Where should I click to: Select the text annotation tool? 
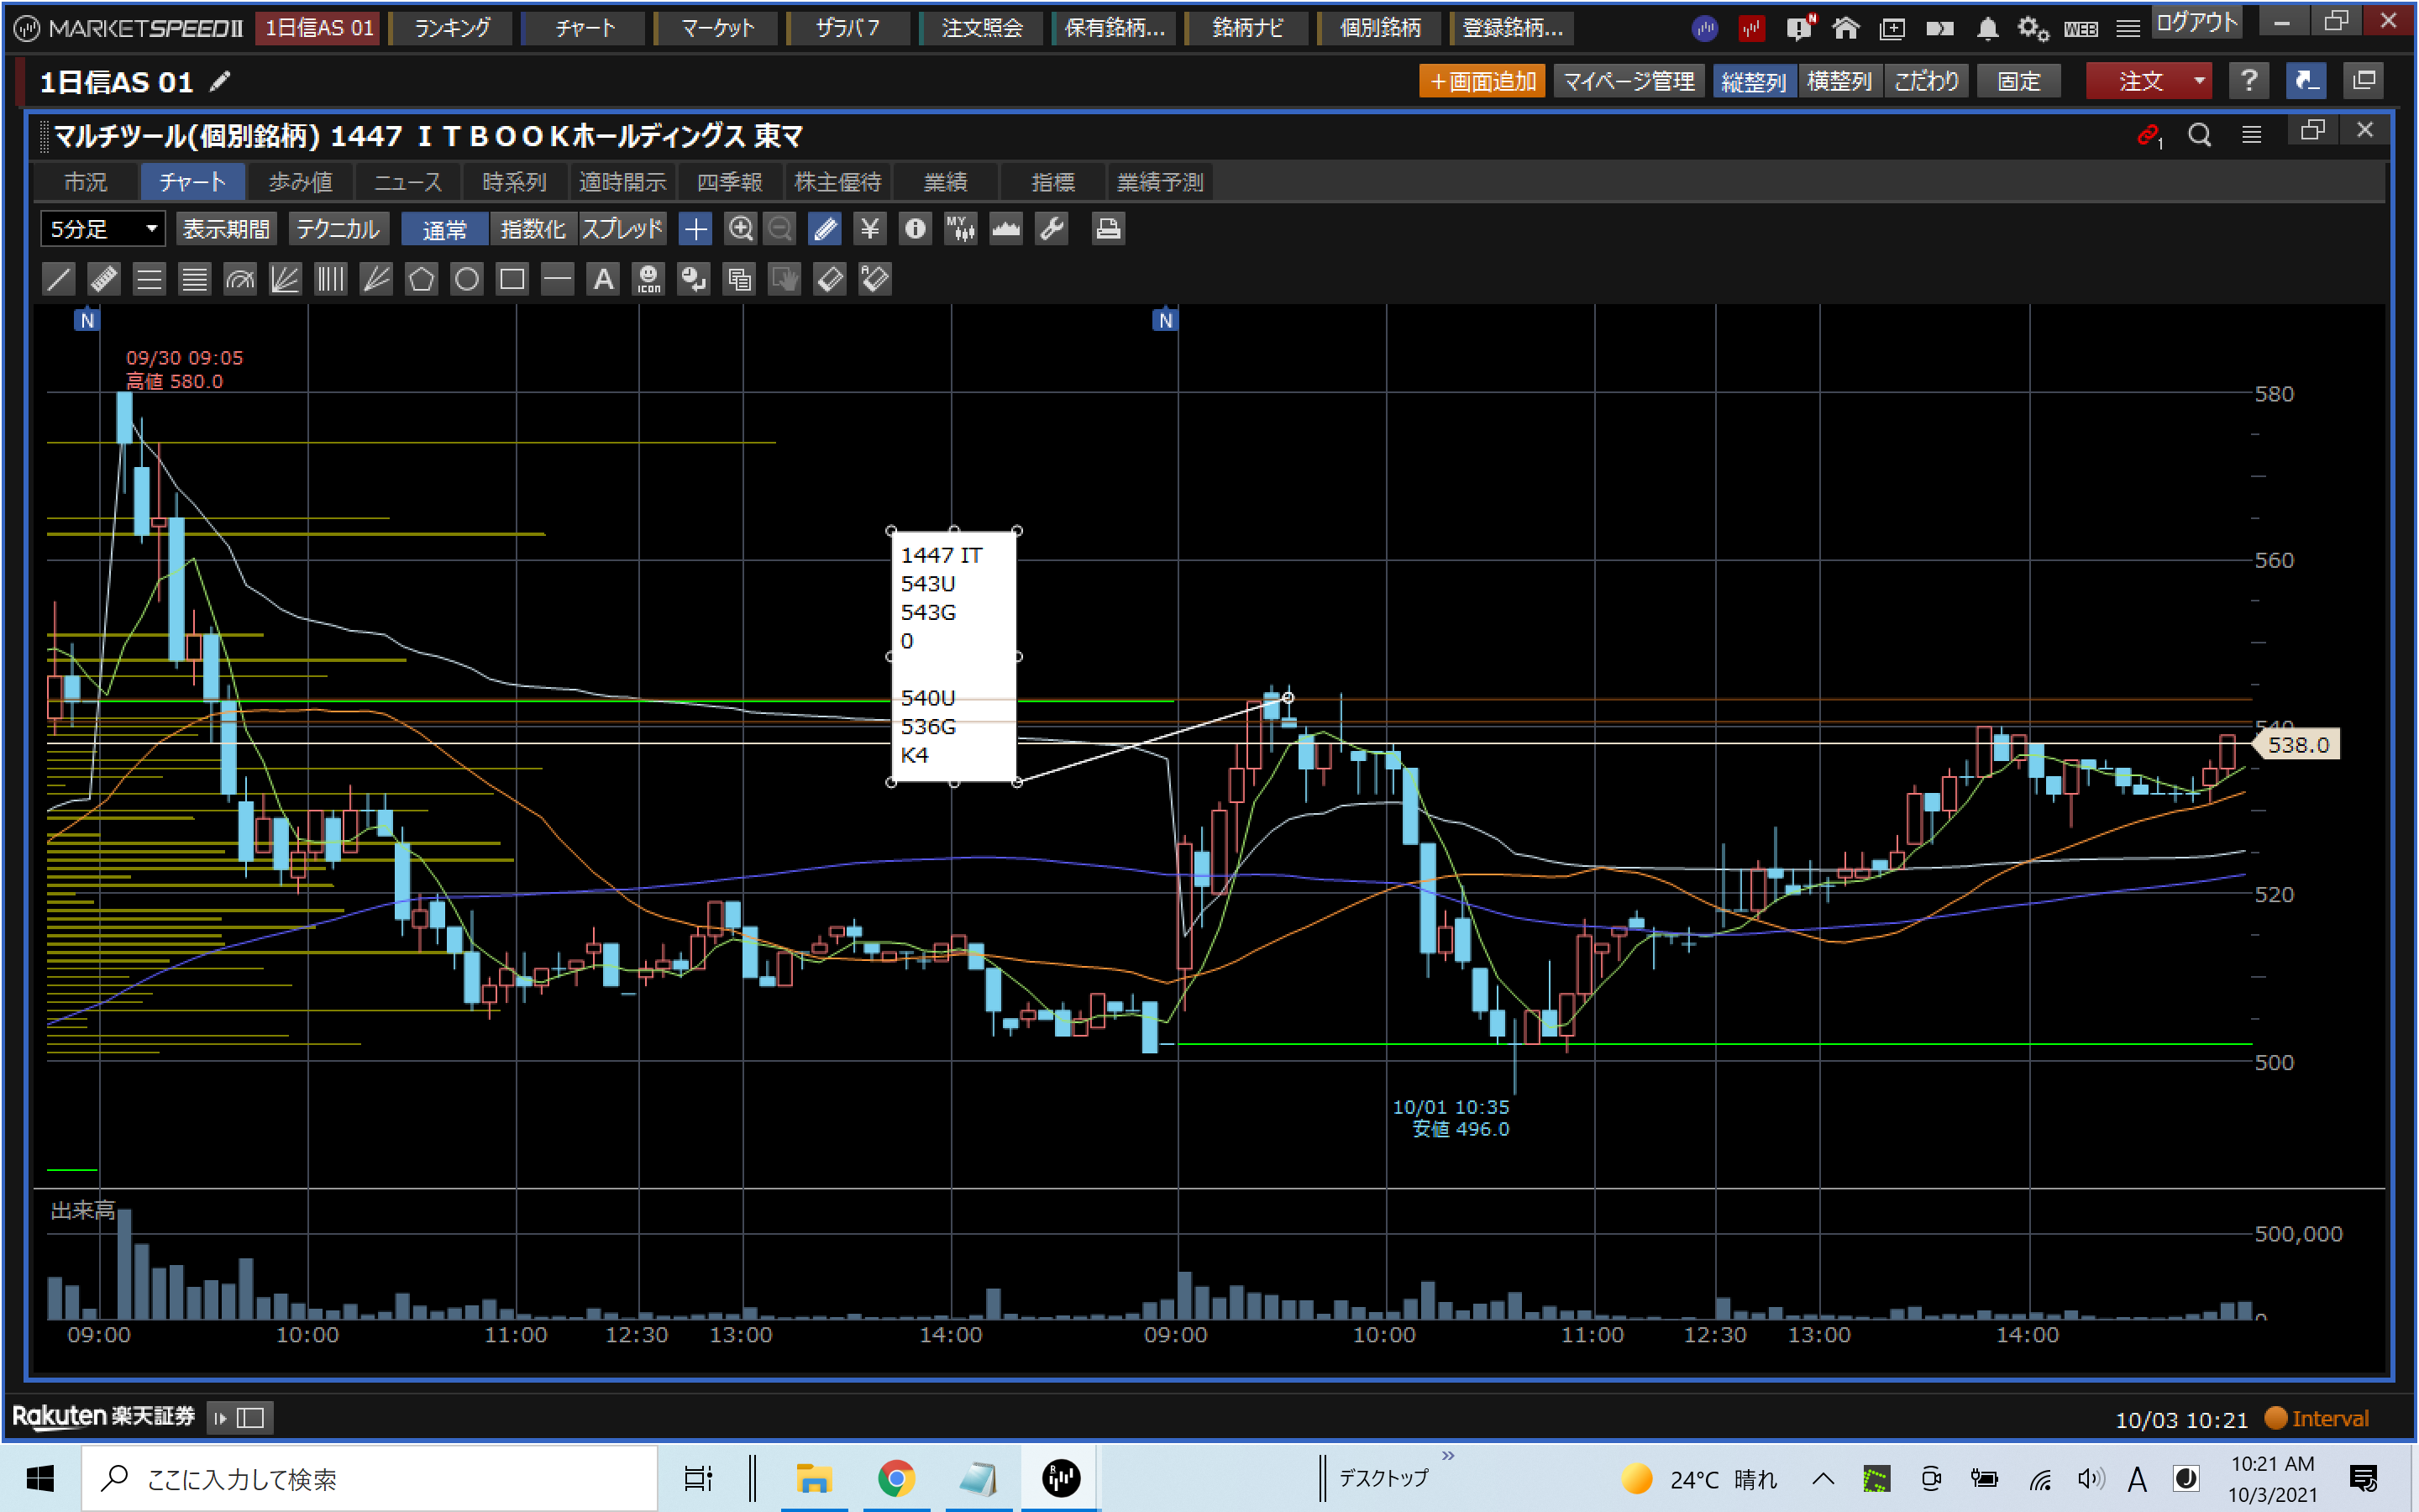(x=603, y=279)
